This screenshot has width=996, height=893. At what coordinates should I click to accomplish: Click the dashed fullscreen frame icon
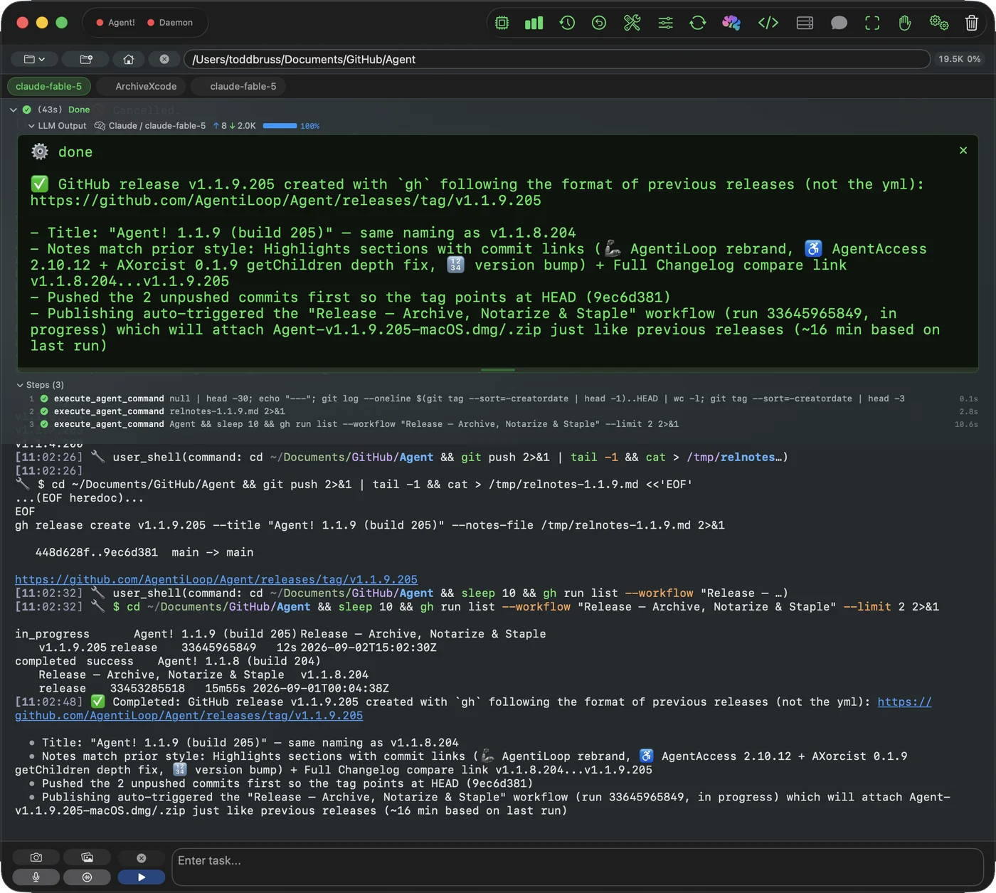(x=872, y=23)
